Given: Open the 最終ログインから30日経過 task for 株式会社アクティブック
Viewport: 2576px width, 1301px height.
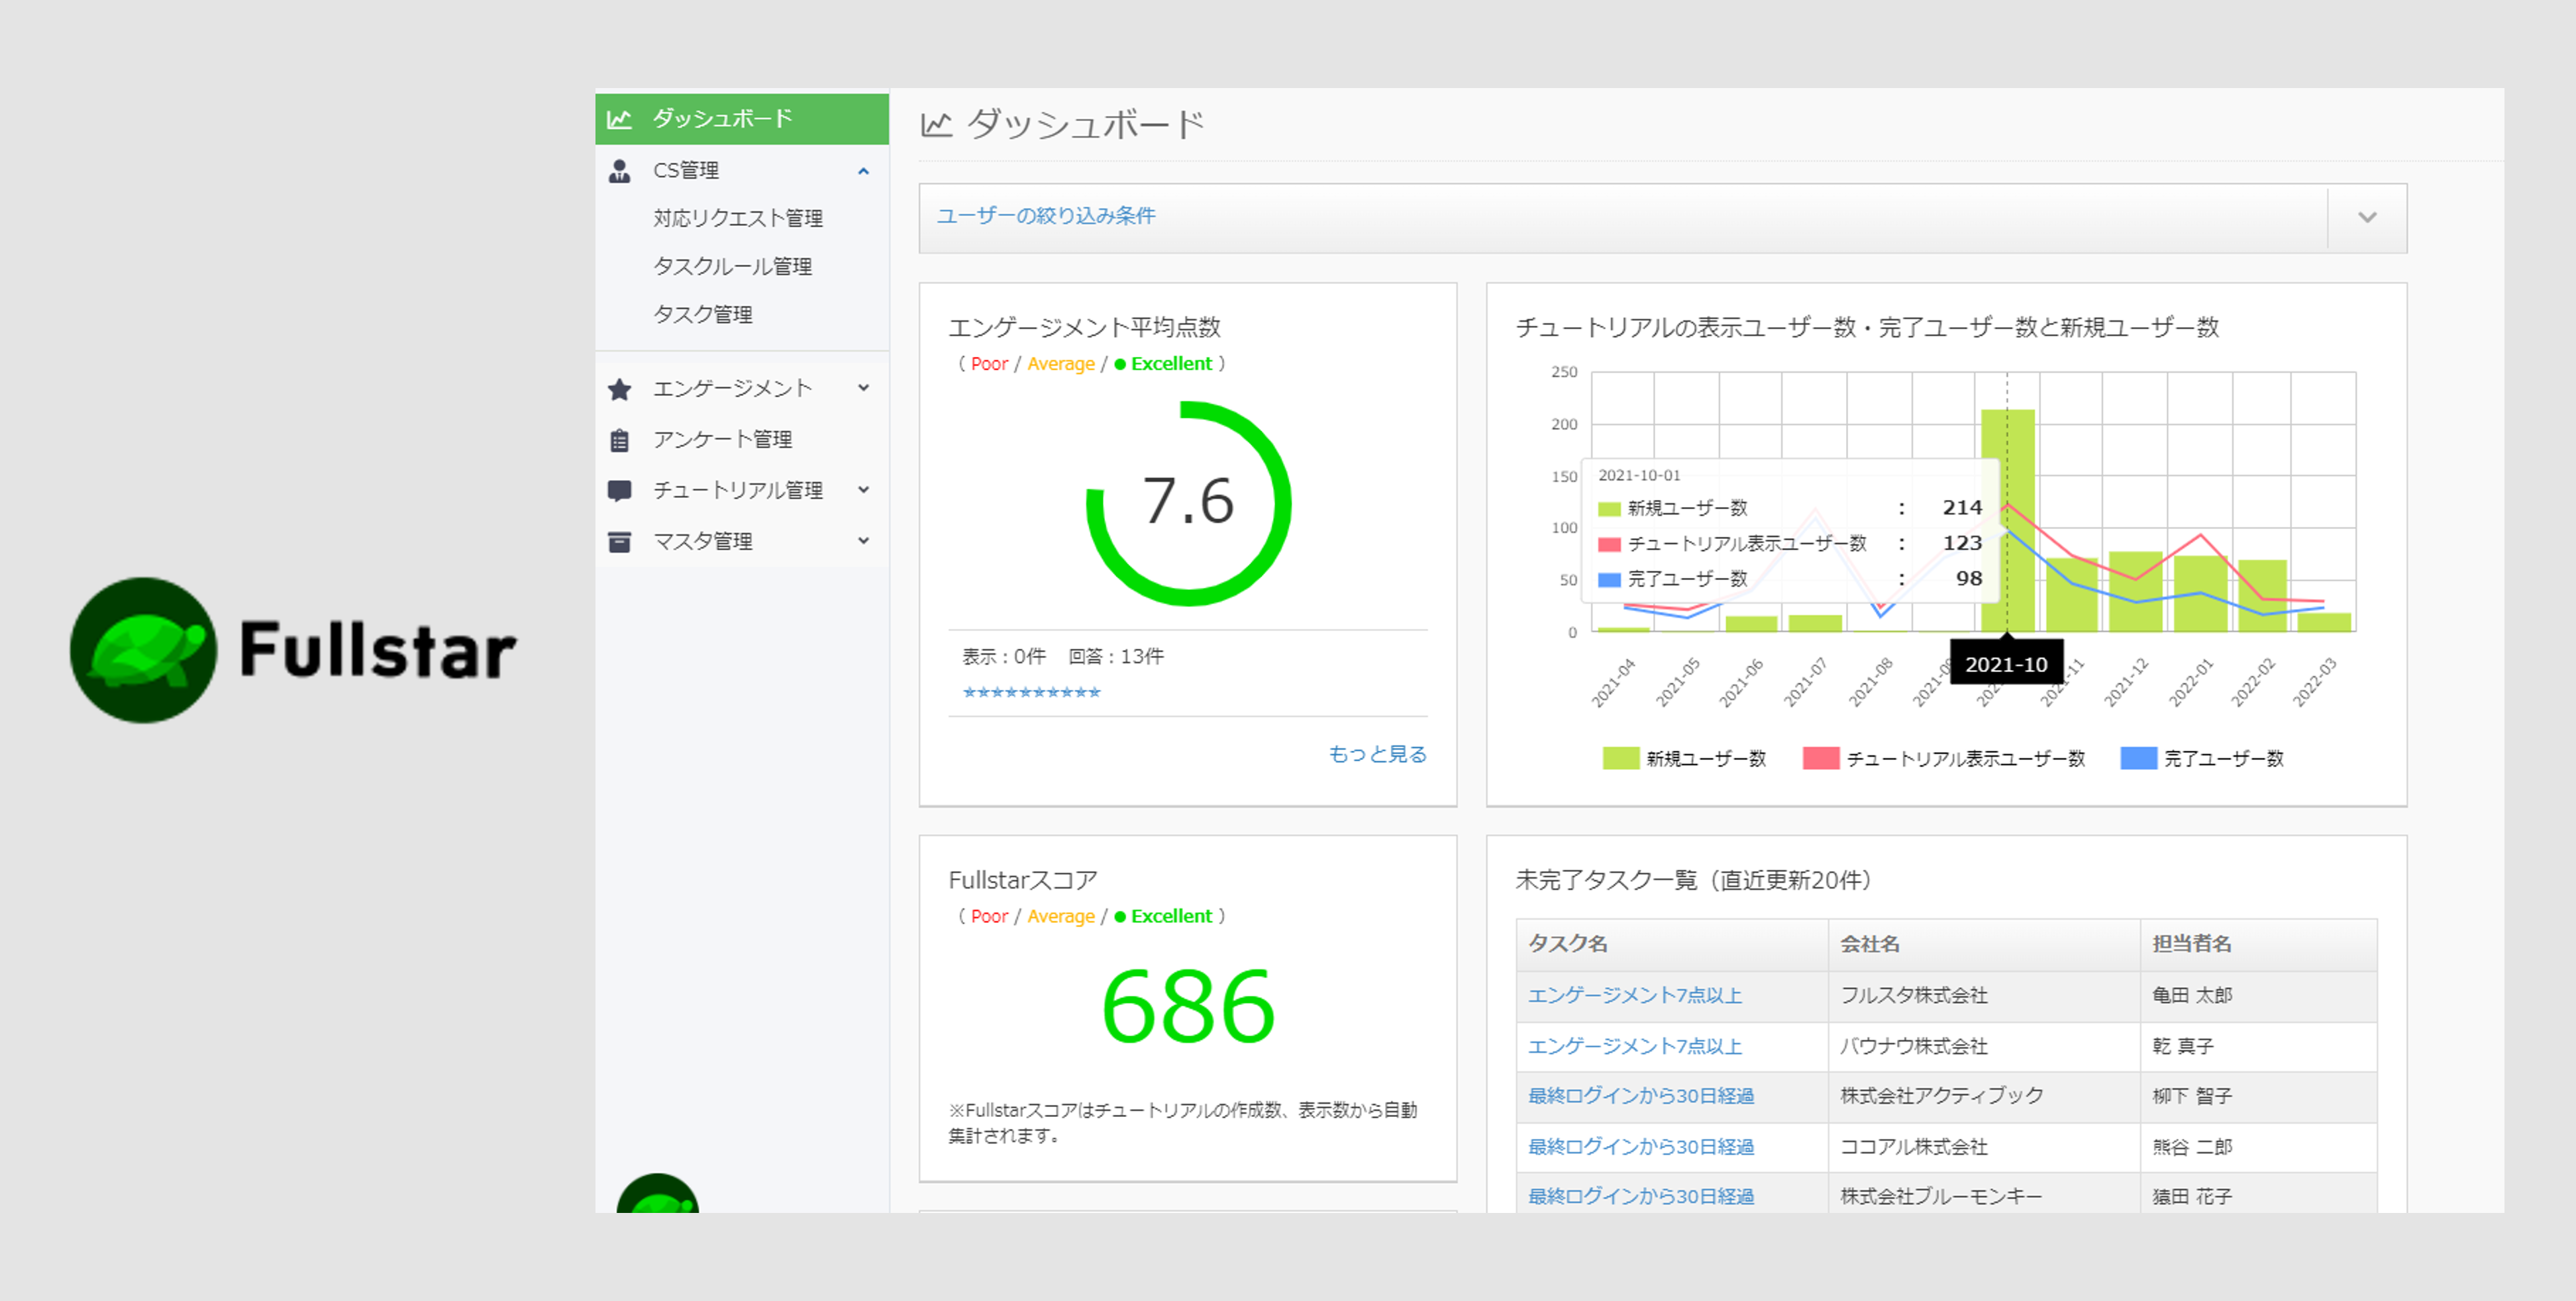Looking at the screenshot, I should (x=1640, y=1096).
